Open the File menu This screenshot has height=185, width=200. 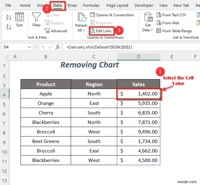click(x=8, y=5)
